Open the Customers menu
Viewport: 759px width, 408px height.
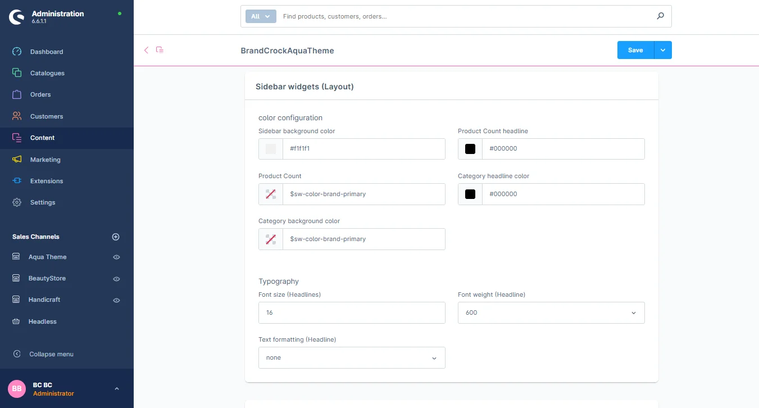pyautogui.click(x=47, y=116)
